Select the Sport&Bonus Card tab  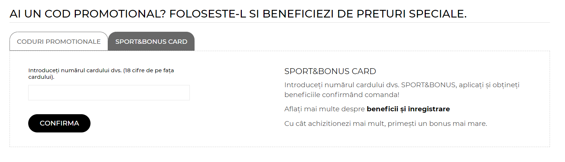151,42
